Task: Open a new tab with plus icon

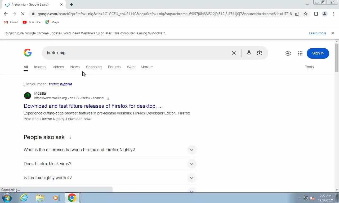Action: [x=72, y=4]
